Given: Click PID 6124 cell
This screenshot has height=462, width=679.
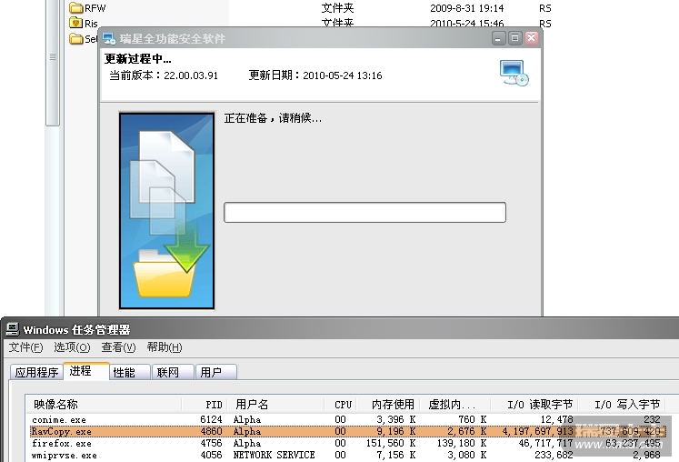Looking at the screenshot, I should (x=211, y=419).
